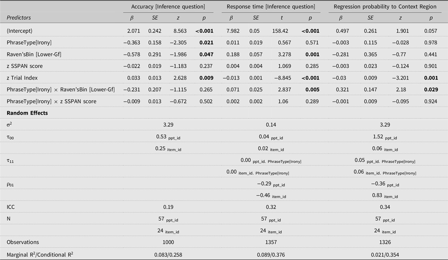Click the R² value 0.021/0.354

tap(385, 255)
